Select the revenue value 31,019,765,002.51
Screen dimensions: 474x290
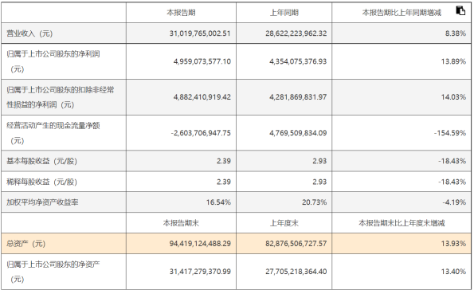(x=200, y=33)
